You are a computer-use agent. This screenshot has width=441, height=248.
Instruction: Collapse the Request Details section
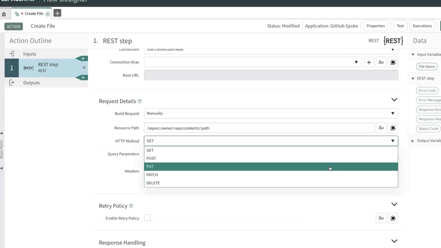394,100
